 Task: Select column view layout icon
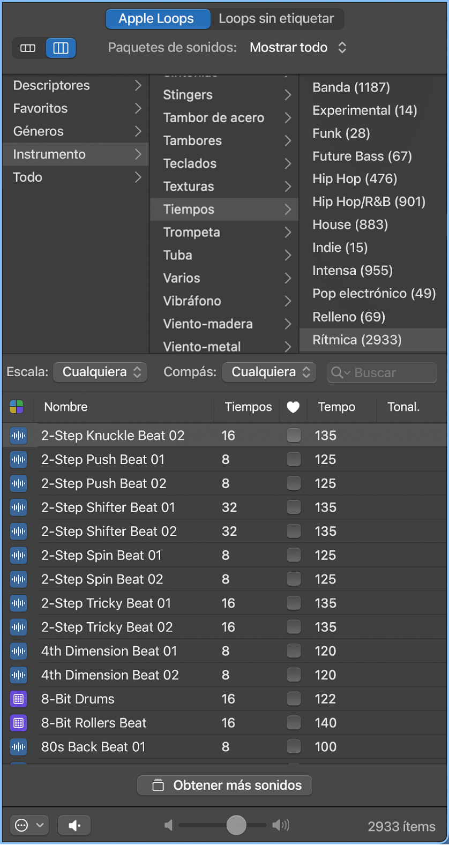coord(61,48)
